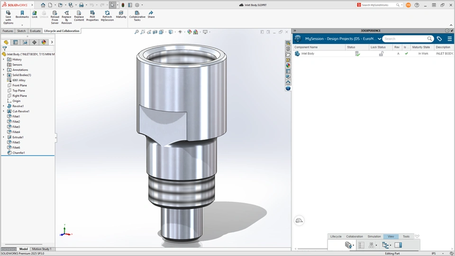This screenshot has width=455, height=256.
Task: Toggle the lock status of Inlet Body
Action: [381, 54]
